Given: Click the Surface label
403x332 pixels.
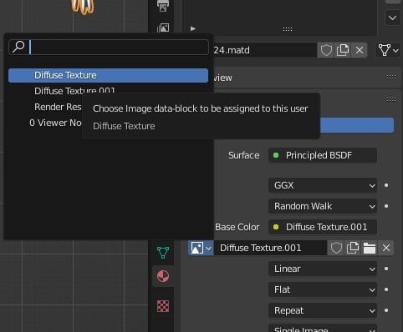Looking at the screenshot, I should [x=244, y=155].
